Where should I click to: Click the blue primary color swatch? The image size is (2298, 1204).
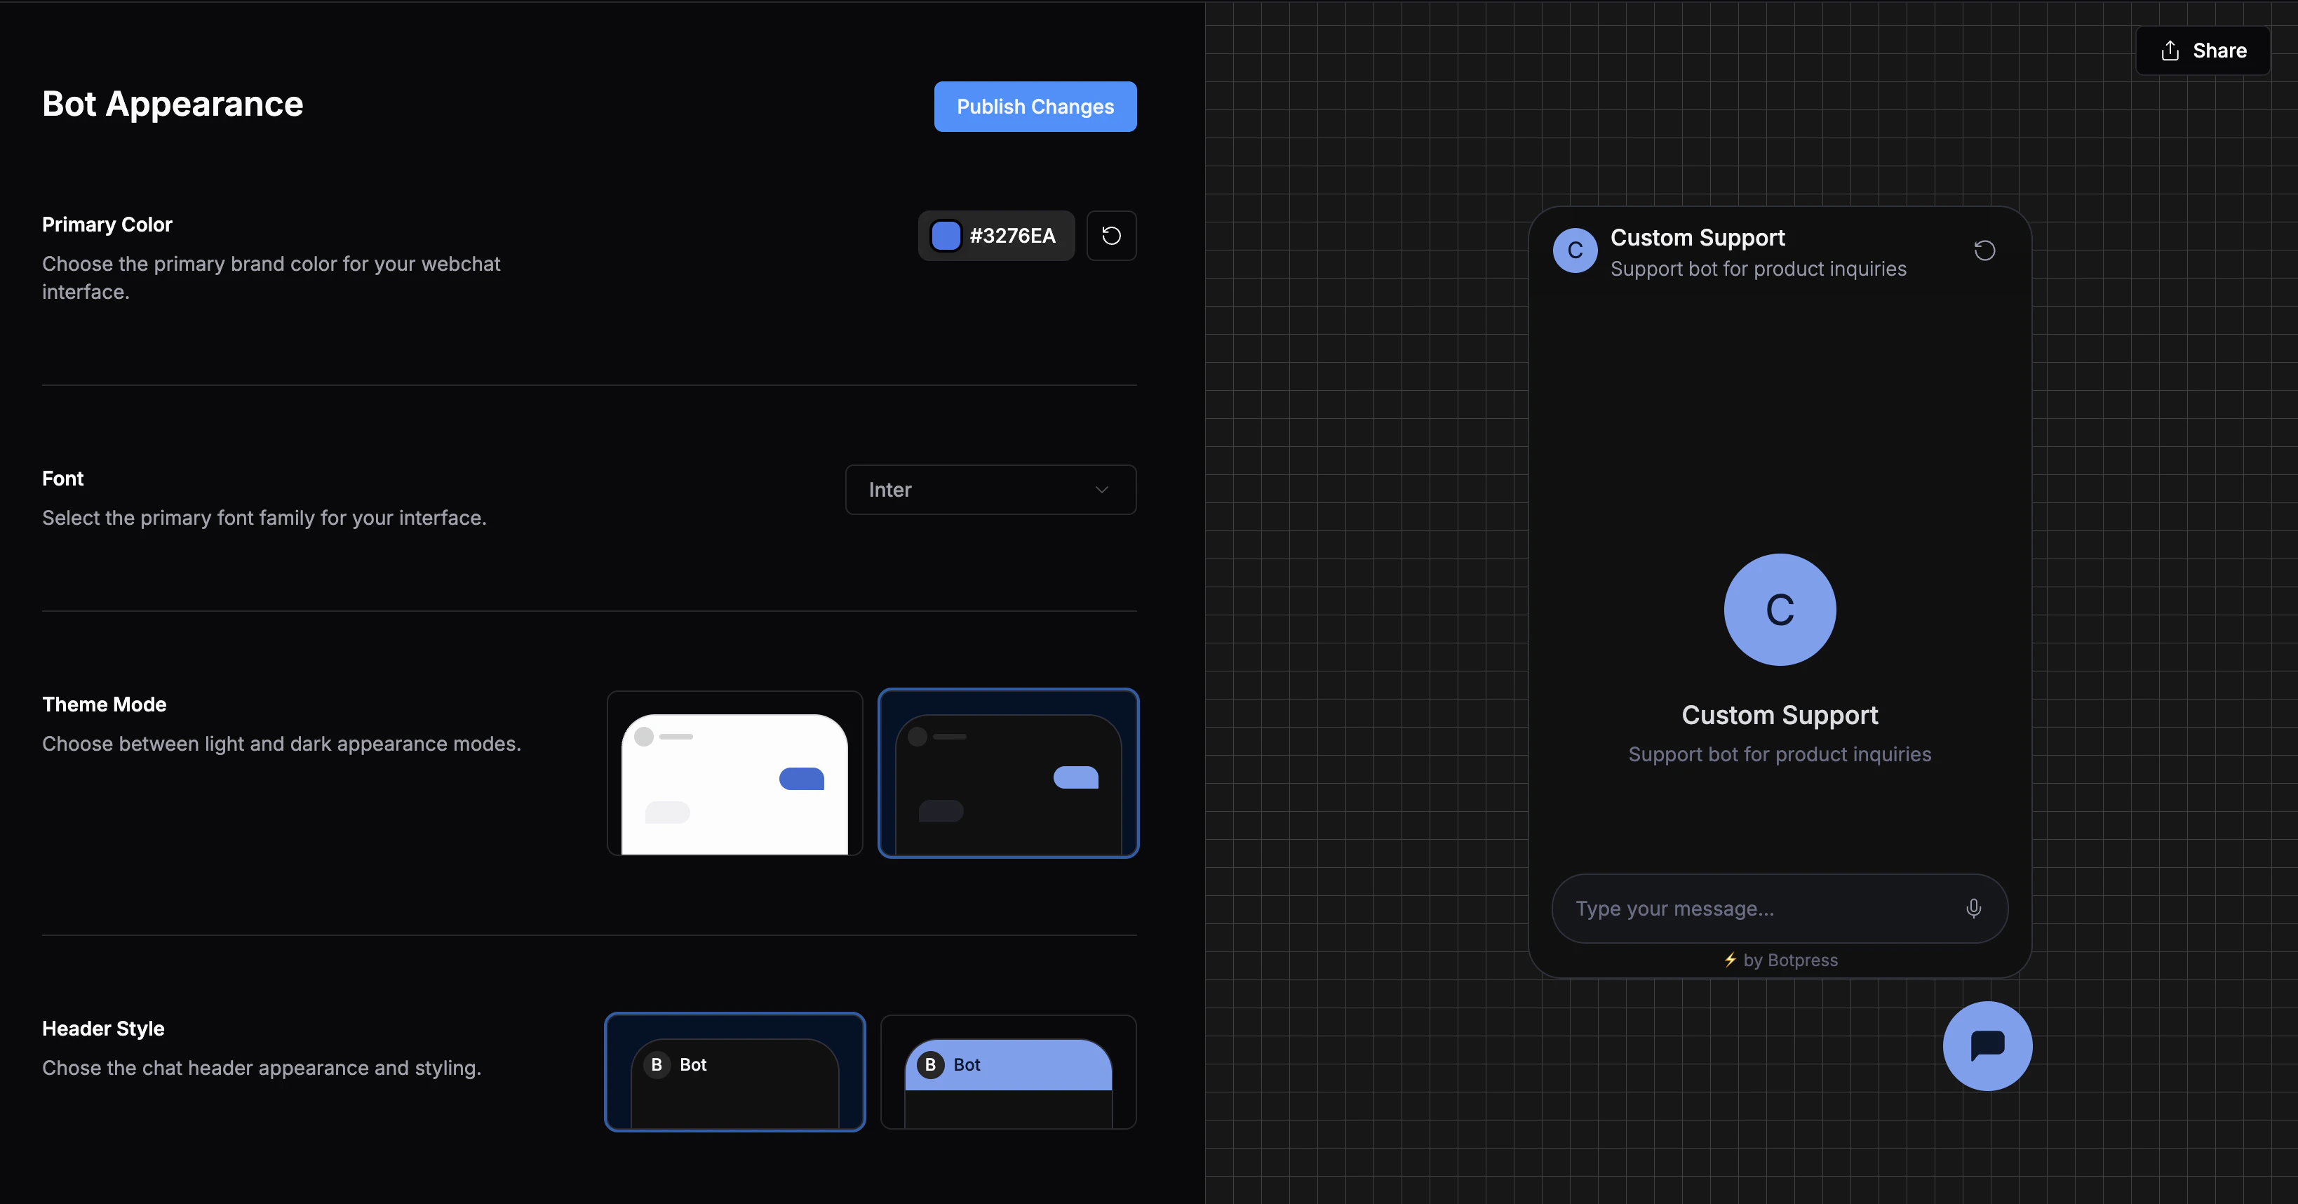point(946,236)
